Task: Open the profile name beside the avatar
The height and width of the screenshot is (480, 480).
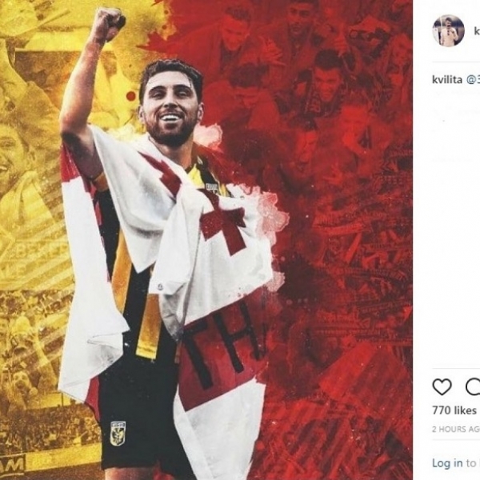Action: (477, 30)
